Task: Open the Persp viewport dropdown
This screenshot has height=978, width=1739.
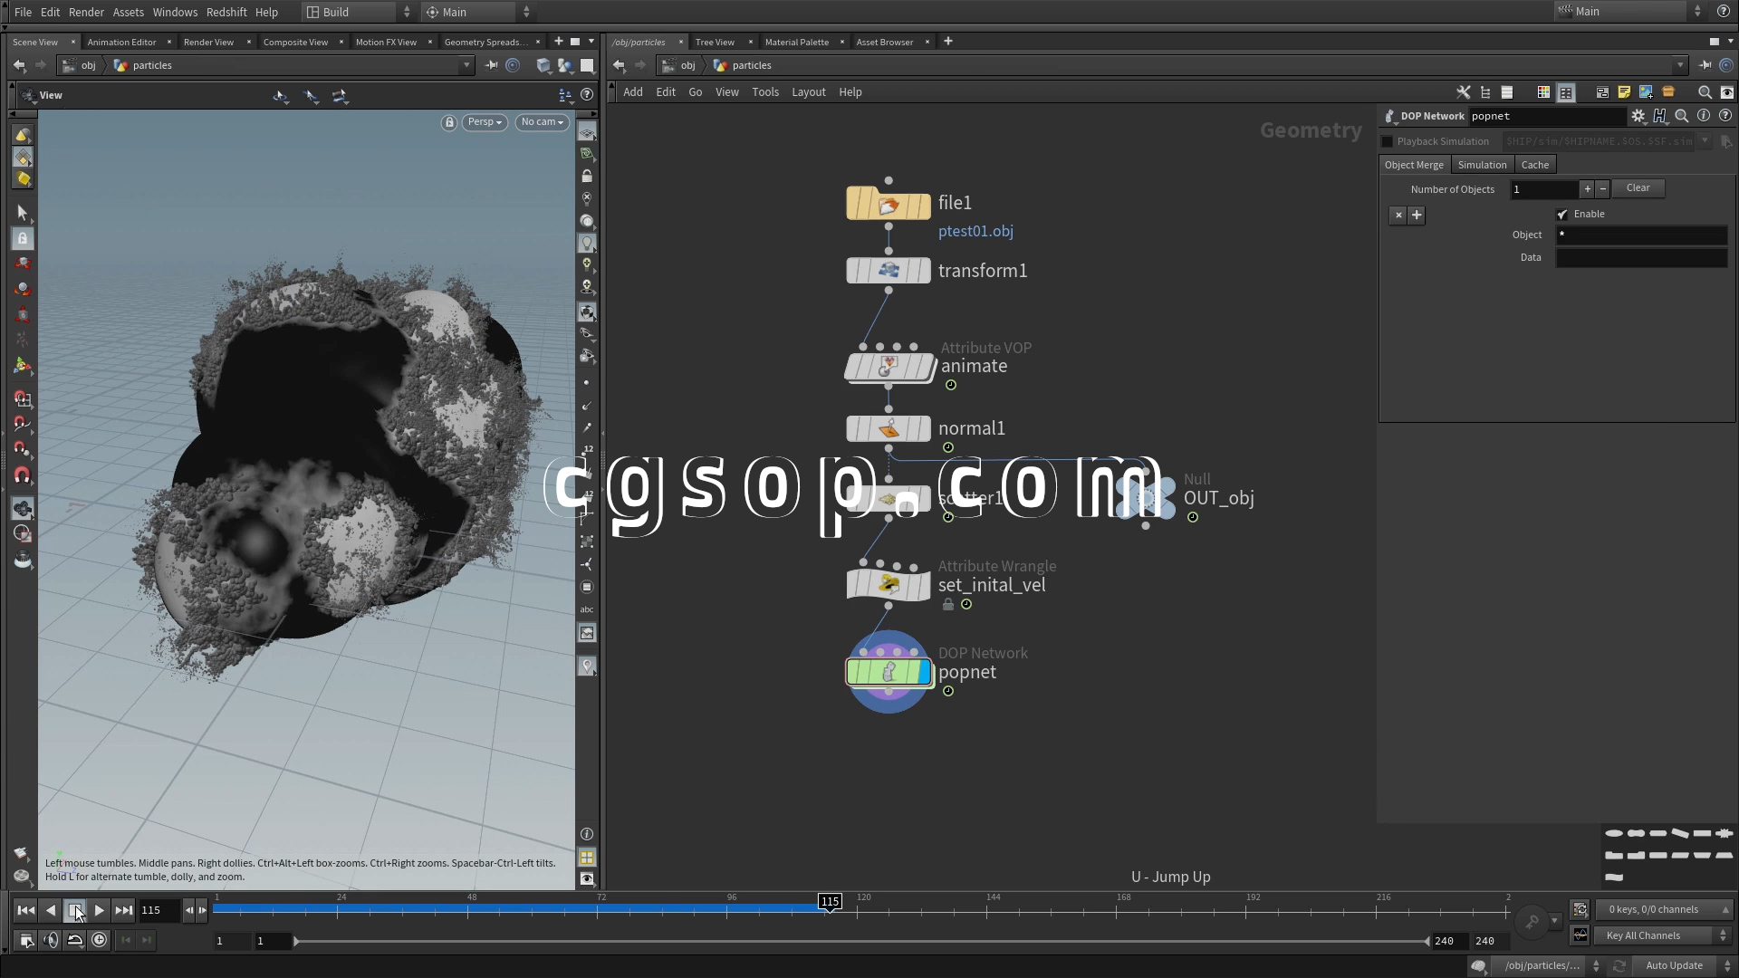Action: coord(485,122)
